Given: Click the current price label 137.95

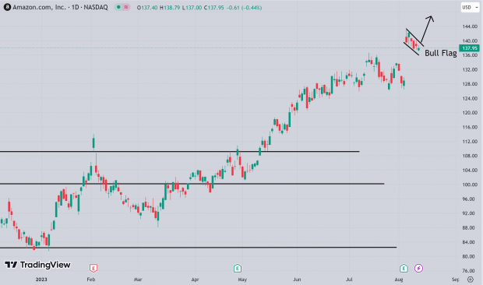Looking at the screenshot, I should click(x=469, y=48).
